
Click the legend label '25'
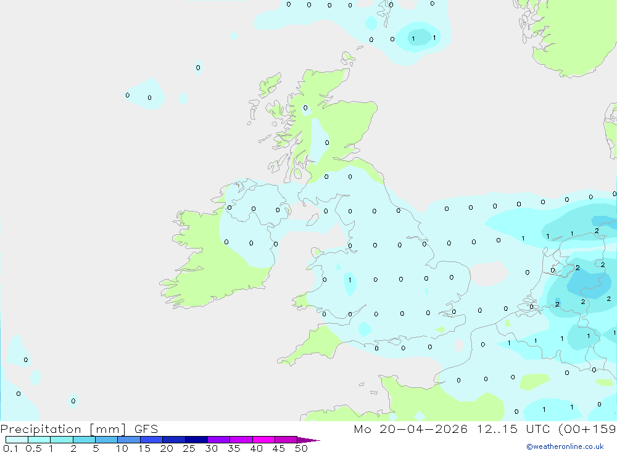189,448
